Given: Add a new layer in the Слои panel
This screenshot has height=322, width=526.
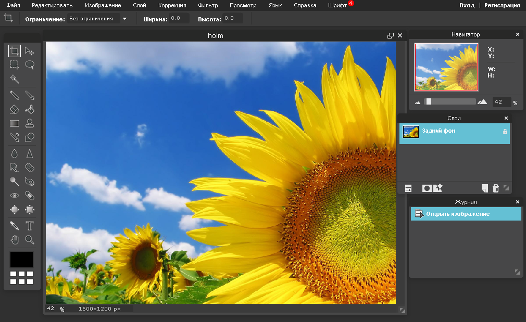Looking at the screenshot, I should (484, 188).
